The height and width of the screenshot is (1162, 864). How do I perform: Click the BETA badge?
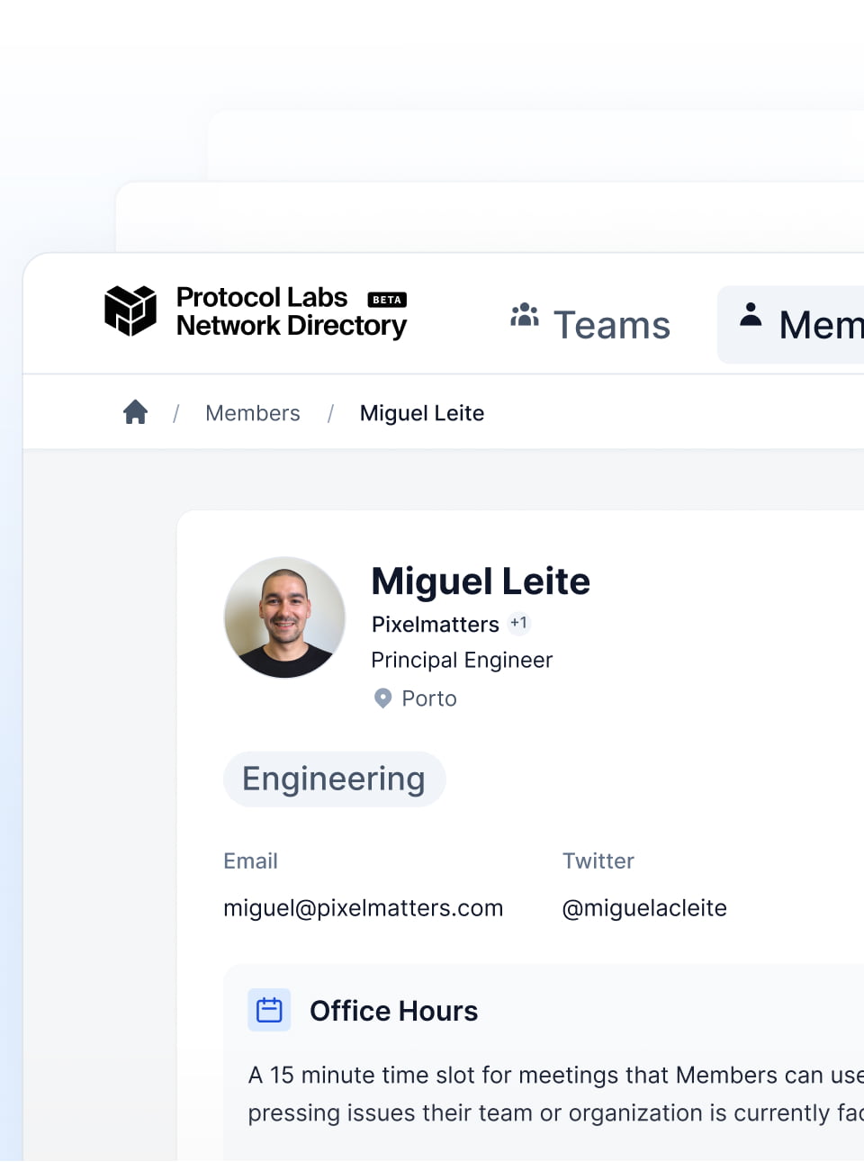[387, 300]
